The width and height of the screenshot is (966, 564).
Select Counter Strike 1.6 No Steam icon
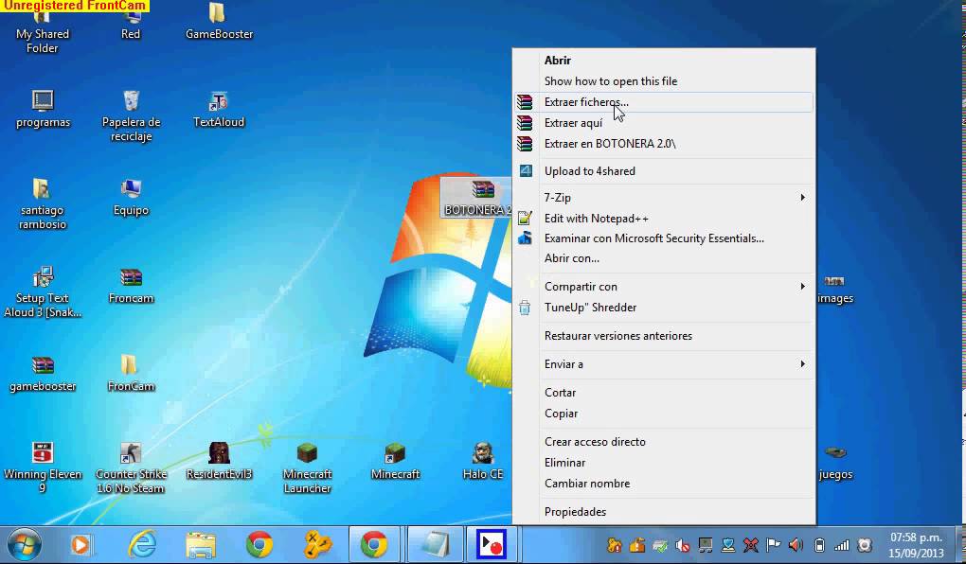tap(131, 467)
